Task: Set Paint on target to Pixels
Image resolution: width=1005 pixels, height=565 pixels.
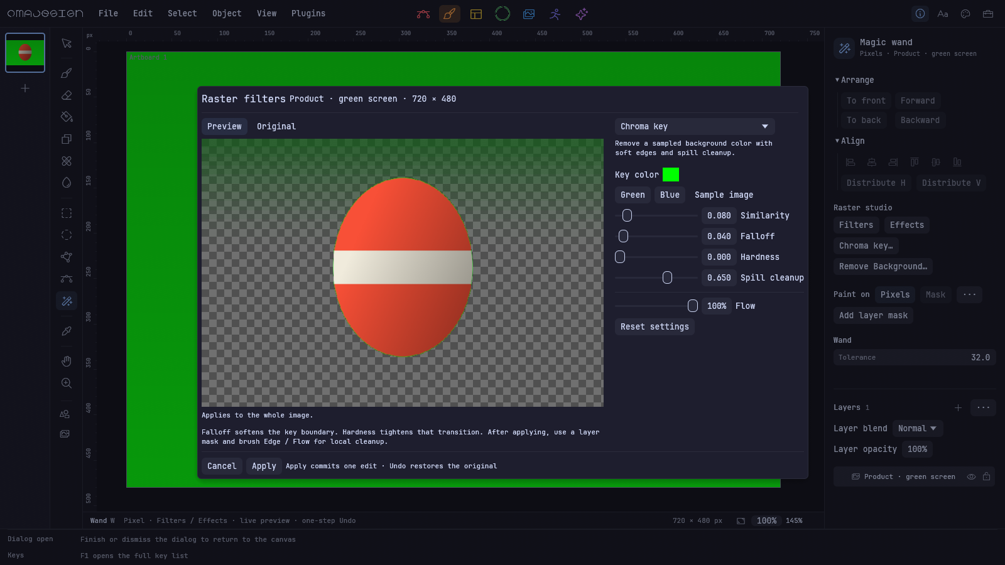Action: (x=895, y=294)
